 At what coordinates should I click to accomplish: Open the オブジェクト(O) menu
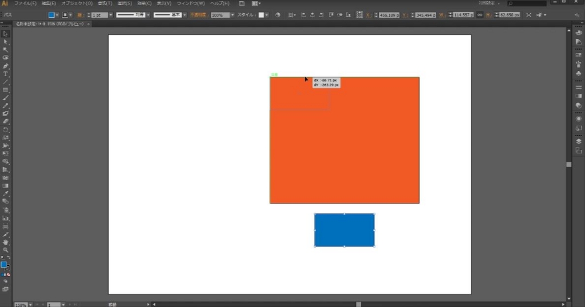point(77,3)
